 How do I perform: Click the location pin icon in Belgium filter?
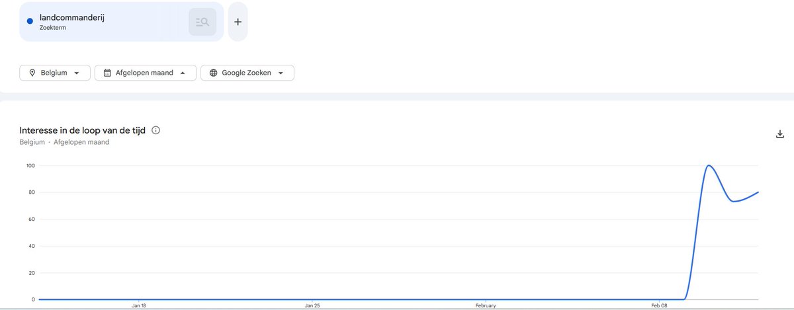coord(32,73)
